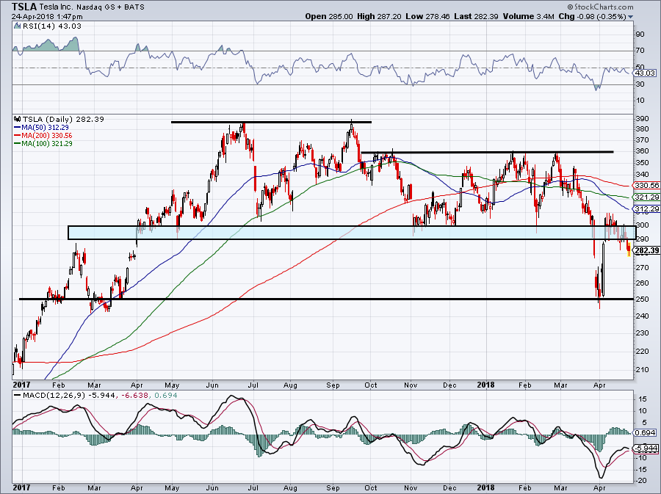Select the green MA(100) 321.29 legend entry

[x=43, y=144]
